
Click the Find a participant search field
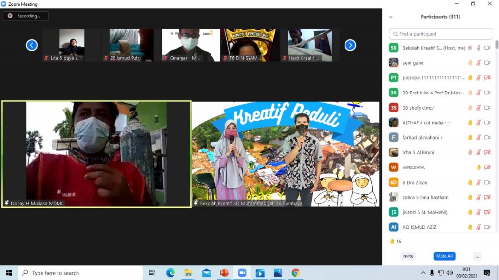(x=441, y=34)
